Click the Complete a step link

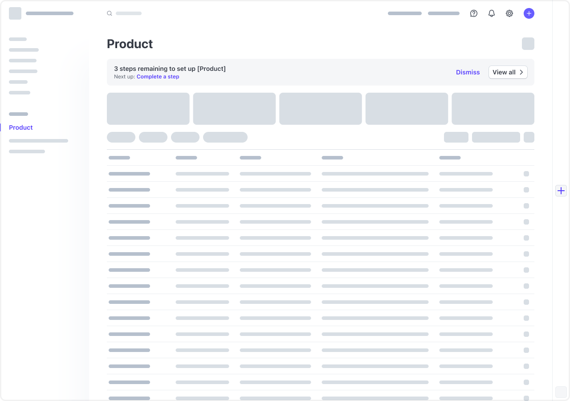coord(158,76)
